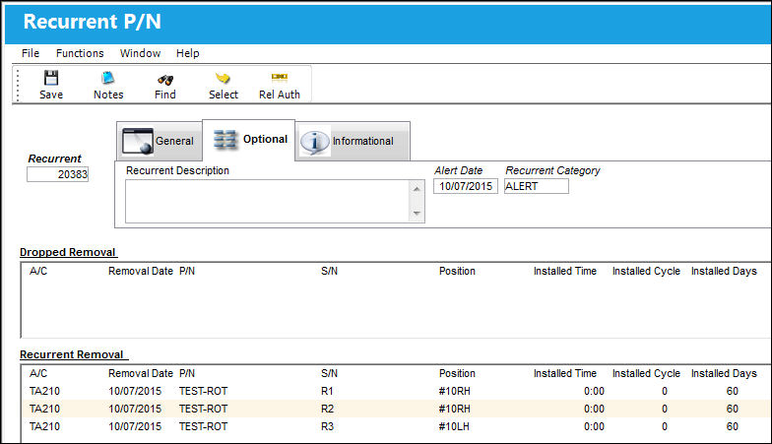Click position #10RH in the R1 row
The image size is (772, 444).
pyautogui.click(x=455, y=392)
